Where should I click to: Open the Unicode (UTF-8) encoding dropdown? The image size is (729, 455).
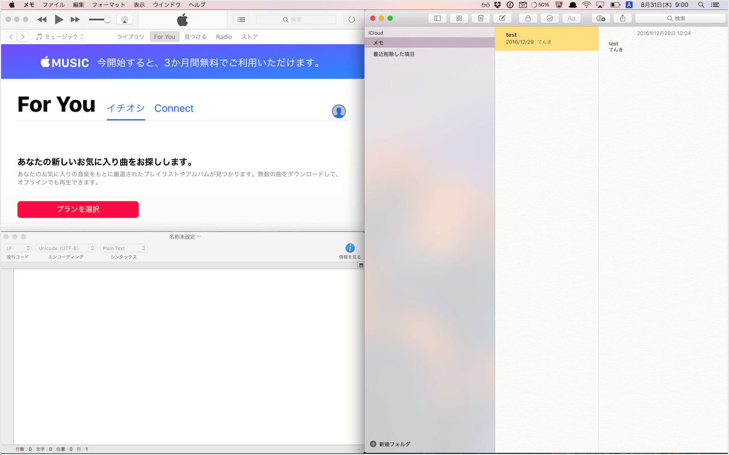pyautogui.click(x=66, y=248)
